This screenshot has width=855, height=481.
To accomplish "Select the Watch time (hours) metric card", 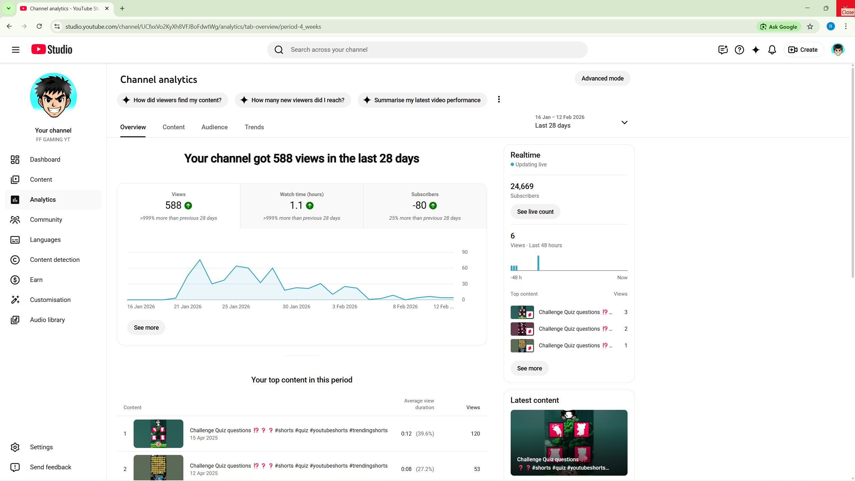I will 302,206.
